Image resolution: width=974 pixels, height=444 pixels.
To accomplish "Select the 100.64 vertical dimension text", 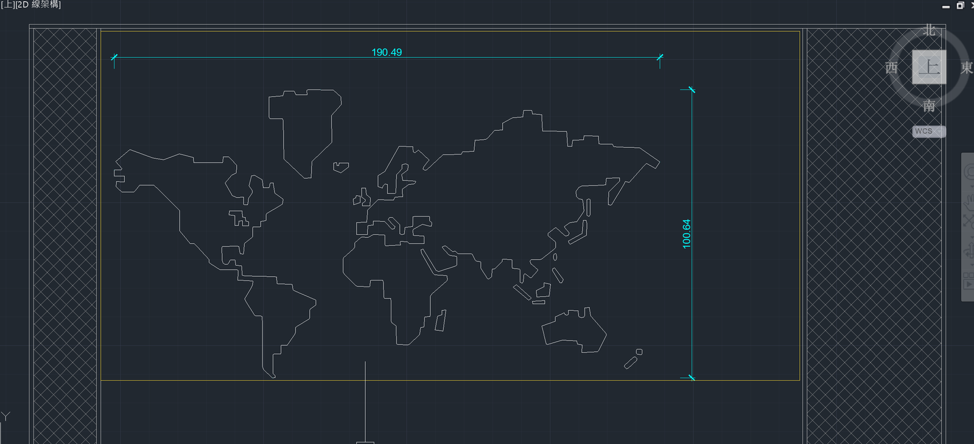I will click(x=687, y=234).
